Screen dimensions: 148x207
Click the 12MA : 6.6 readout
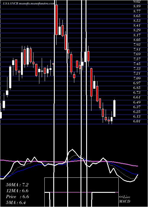point(17,191)
